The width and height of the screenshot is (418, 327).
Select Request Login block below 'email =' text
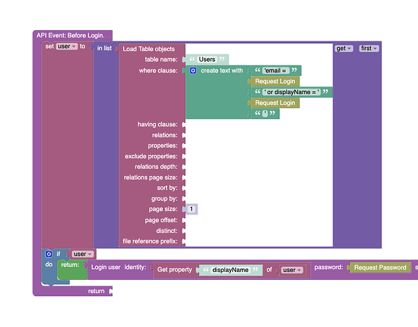click(x=275, y=82)
